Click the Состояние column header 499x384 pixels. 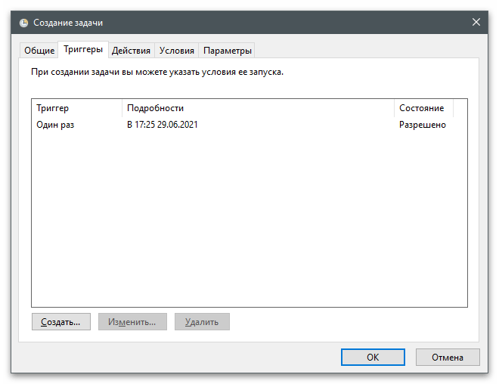click(423, 108)
